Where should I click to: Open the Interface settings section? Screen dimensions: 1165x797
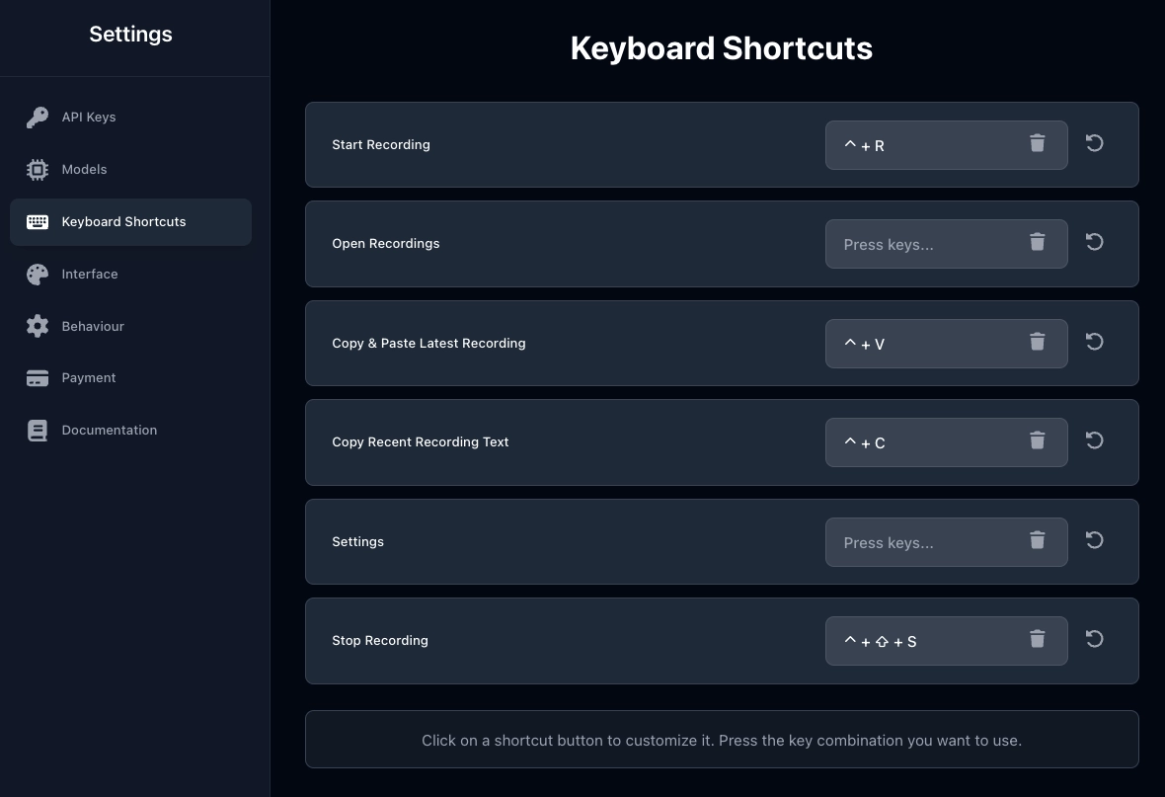coord(90,274)
